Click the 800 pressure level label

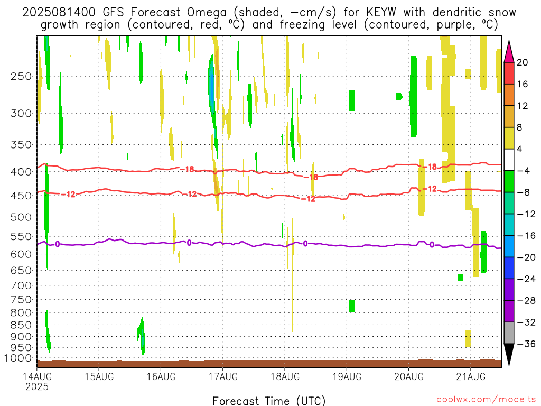(21, 313)
